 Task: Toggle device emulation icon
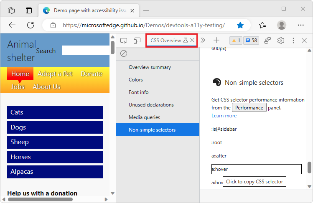pos(137,41)
